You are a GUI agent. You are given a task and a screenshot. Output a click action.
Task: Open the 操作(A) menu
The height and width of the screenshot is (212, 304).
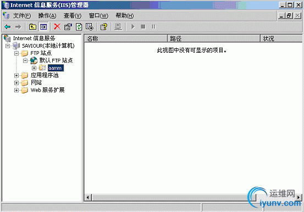click(47, 16)
